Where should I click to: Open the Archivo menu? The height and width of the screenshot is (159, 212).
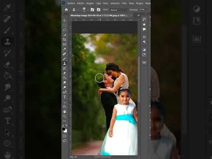point(71,3)
